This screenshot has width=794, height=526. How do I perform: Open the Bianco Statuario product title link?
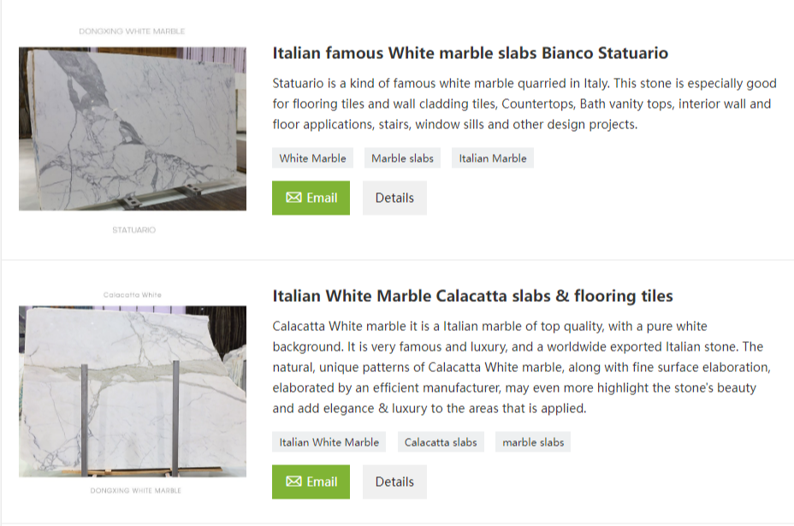[x=470, y=53]
